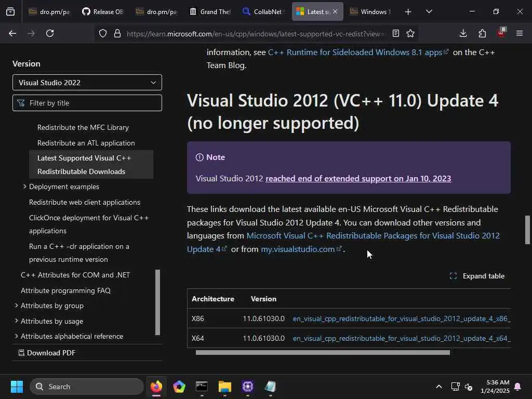The height and width of the screenshot is (399, 532).
Task: Click Expand table button
Action: click(x=477, y=276)
